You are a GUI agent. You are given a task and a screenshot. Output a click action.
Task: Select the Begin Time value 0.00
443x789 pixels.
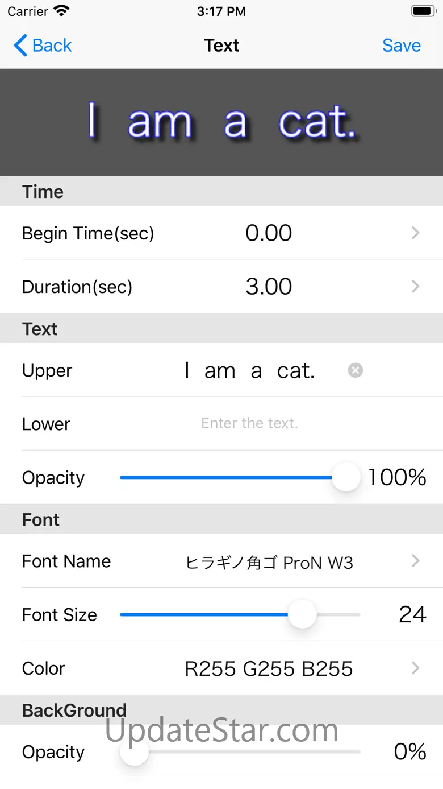point(269,233)
